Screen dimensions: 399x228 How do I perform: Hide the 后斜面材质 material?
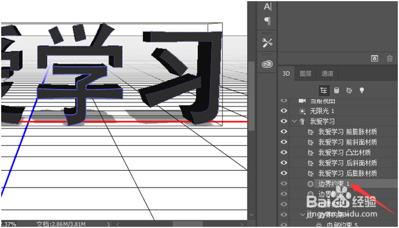(284, 163)
